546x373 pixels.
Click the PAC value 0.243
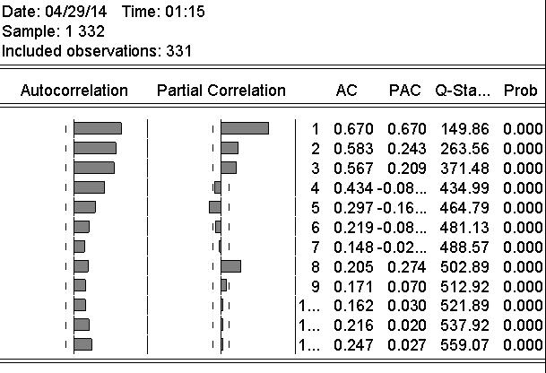pyautogui.click(x=406, y=148)
